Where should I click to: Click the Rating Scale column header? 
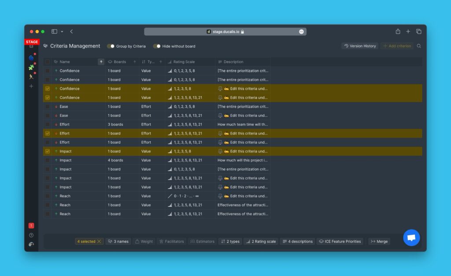184,62
